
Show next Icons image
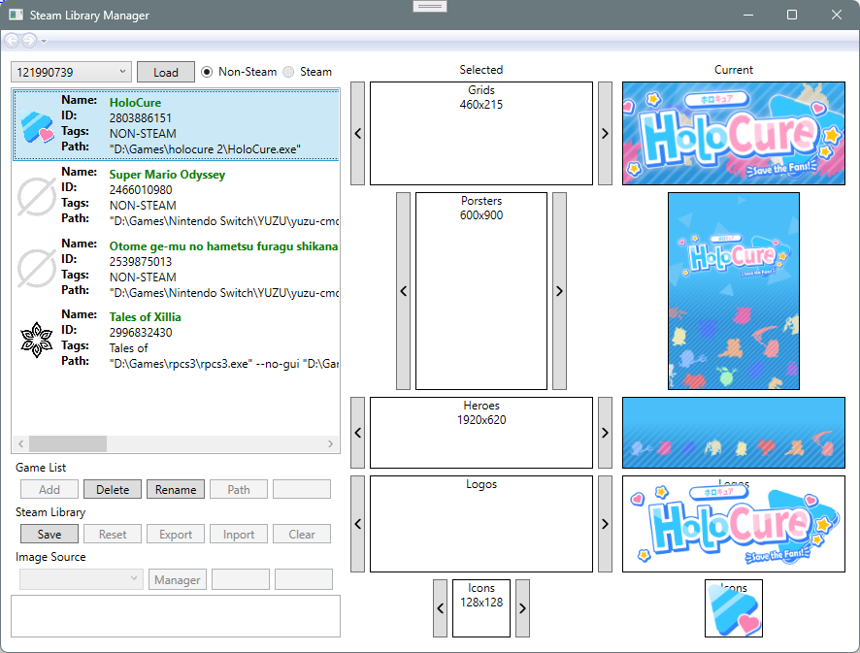[522, 608]
